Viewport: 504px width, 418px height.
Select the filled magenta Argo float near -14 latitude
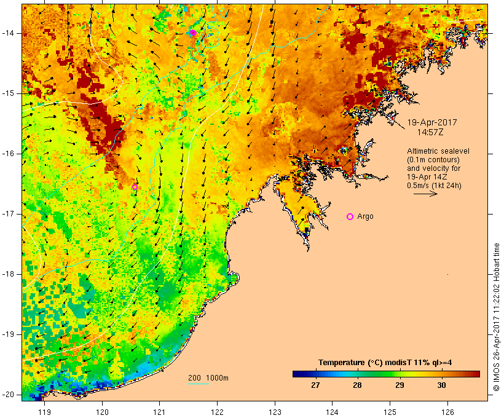193,33
